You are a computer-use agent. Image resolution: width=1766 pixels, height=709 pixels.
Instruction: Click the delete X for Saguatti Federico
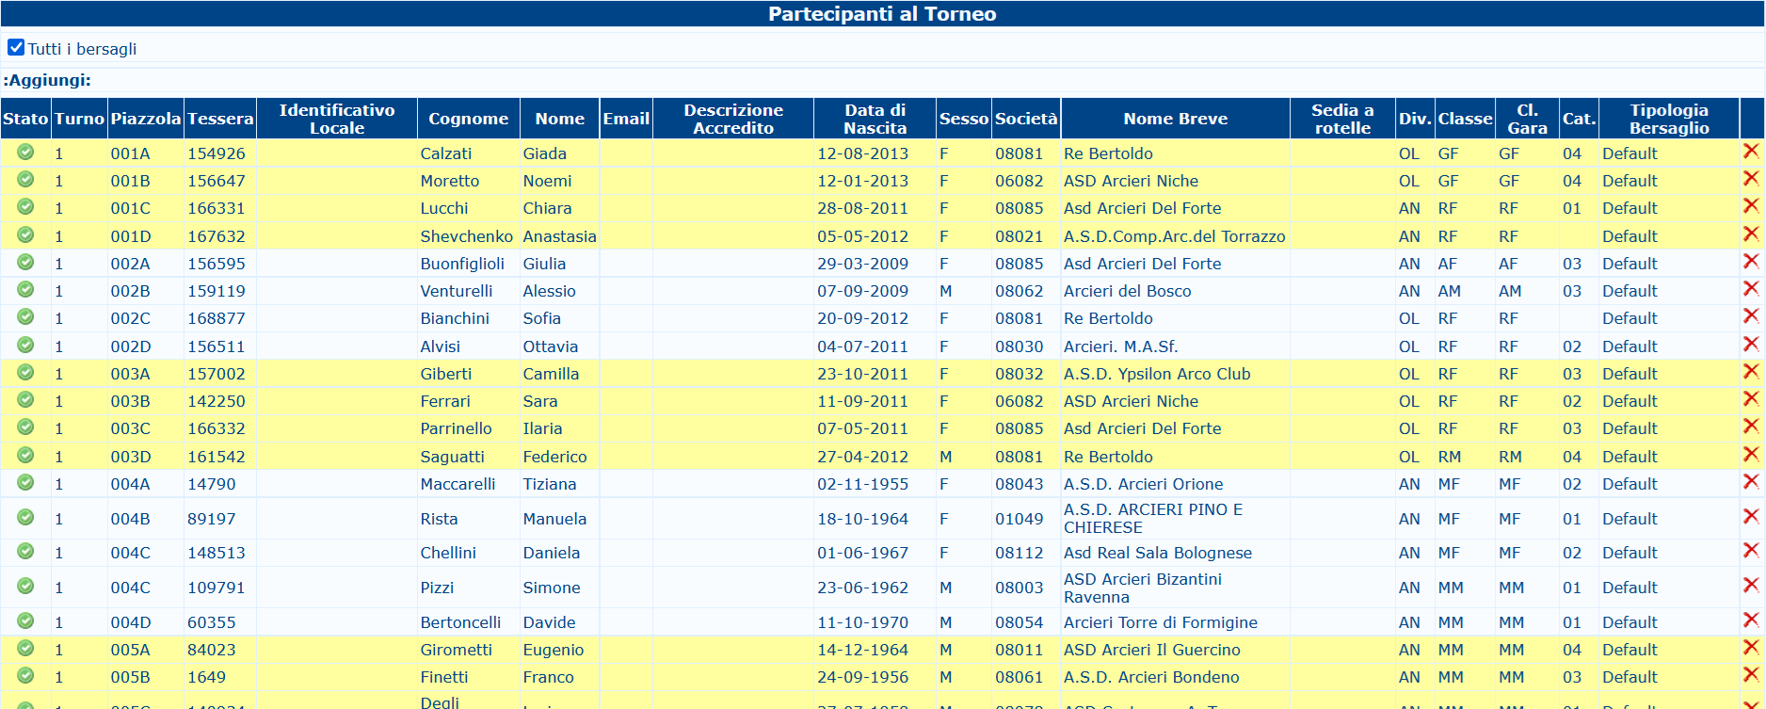coord(1751,454)
